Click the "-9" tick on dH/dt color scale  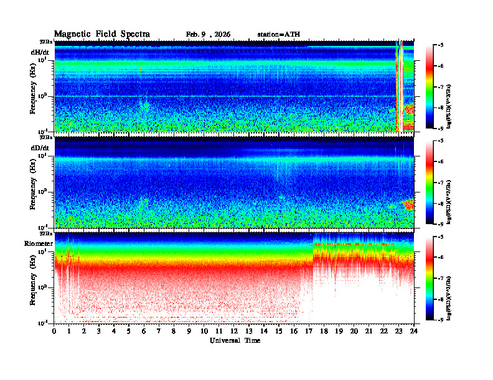tap(441, 129)
